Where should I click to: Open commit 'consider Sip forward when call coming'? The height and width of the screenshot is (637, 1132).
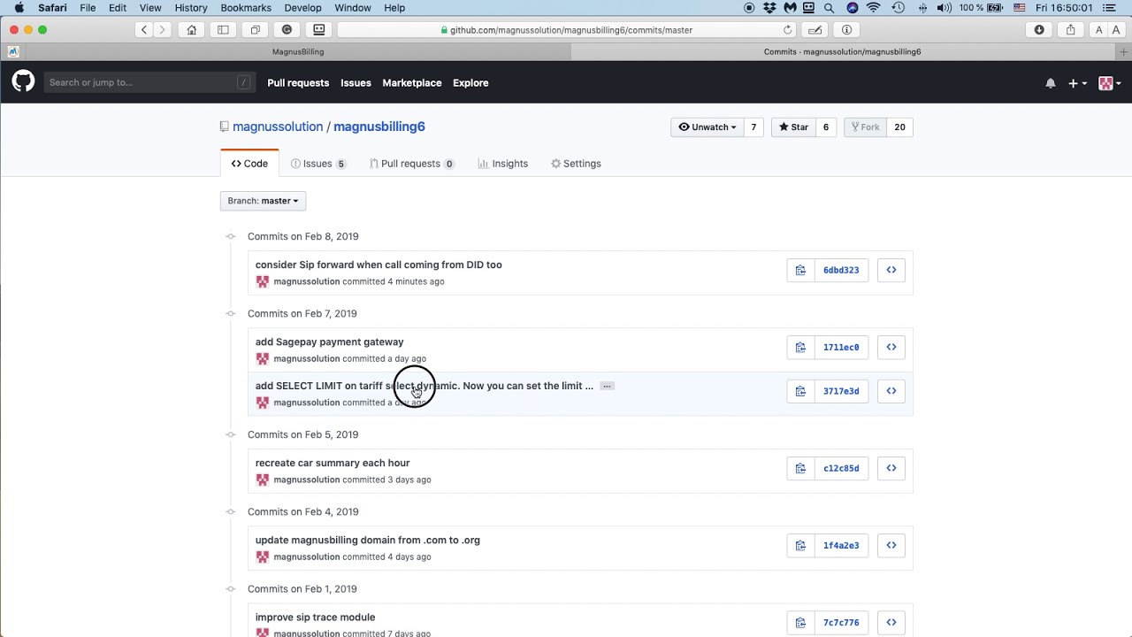click(x=379, y=265)
